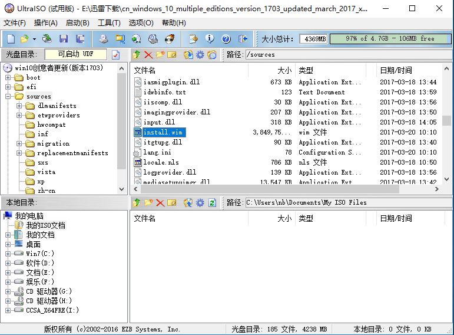The image size is (454, 335).
Task: Click the local path field
Action: coord(349,202)
